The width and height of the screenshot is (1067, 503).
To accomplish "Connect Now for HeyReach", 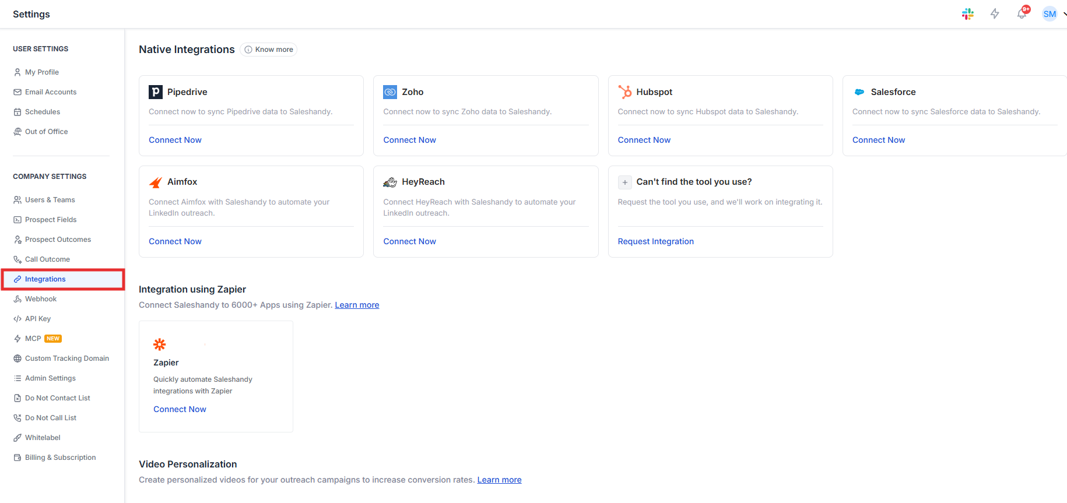I will [409, 241].
